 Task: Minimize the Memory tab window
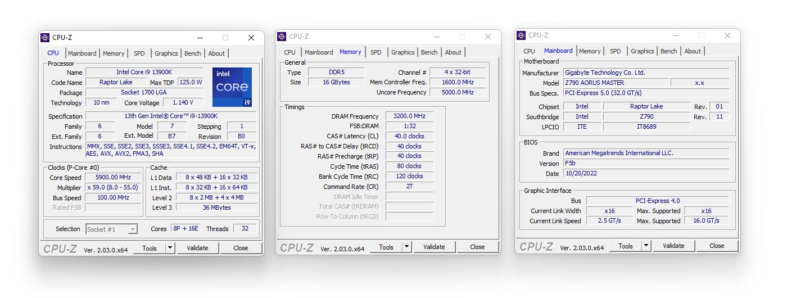437,37
